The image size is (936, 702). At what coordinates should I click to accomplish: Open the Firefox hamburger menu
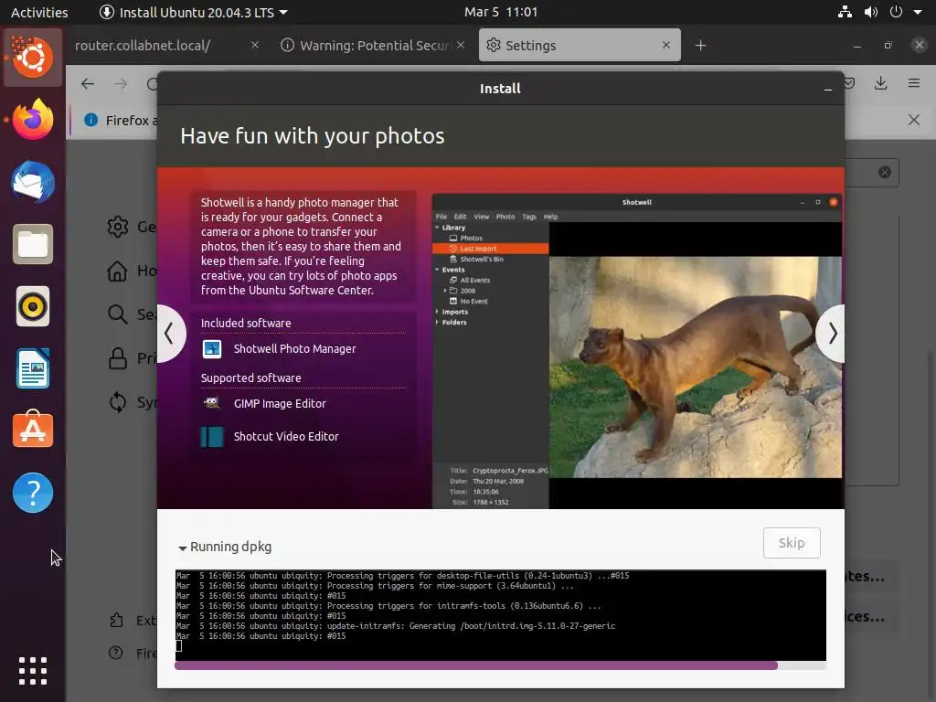(x=914, y=83)
